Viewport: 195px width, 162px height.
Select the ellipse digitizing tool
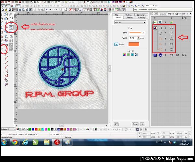pos(11,27)
